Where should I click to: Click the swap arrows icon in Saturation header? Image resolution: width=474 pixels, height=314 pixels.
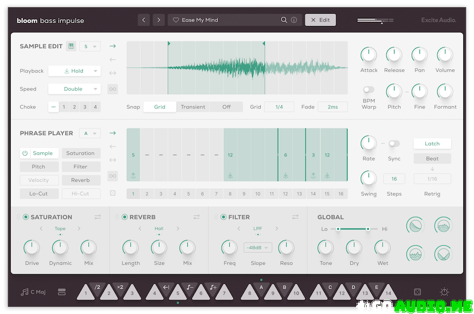[97, 217]
